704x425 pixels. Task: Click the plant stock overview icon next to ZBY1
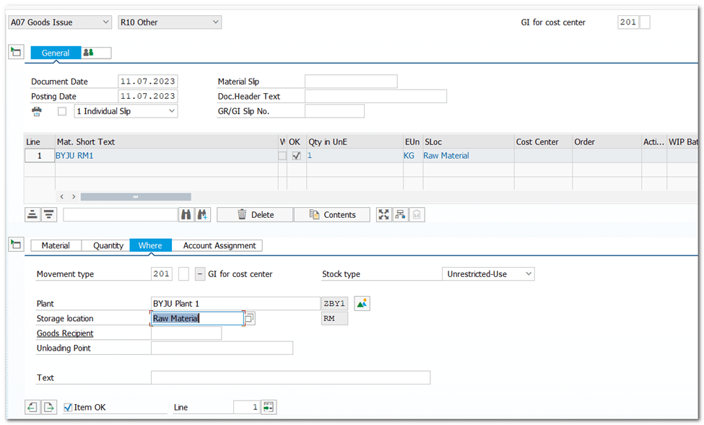pos(362,304)
